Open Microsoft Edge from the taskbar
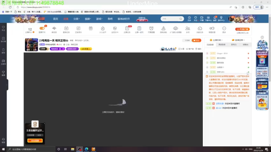Screen dimensions: 271x152 (86, 149)
